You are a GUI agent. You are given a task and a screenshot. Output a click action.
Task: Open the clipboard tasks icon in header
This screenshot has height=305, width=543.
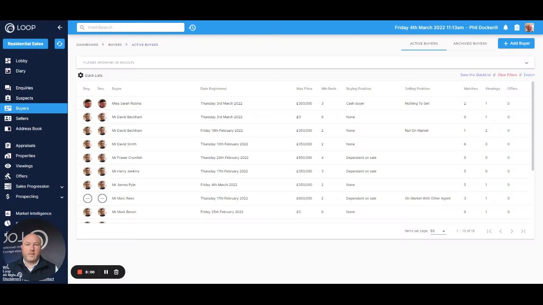coord(517,28)
